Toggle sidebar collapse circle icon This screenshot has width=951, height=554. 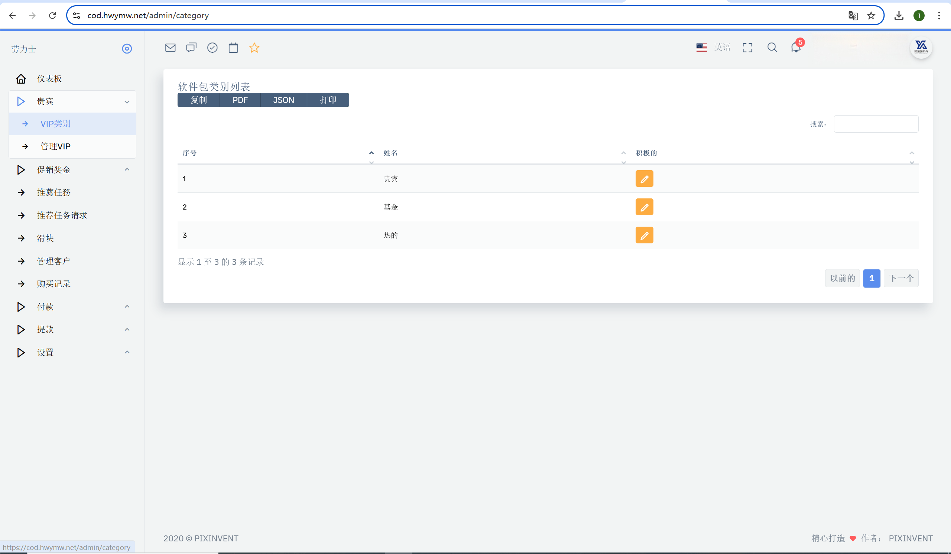(127, 49)
